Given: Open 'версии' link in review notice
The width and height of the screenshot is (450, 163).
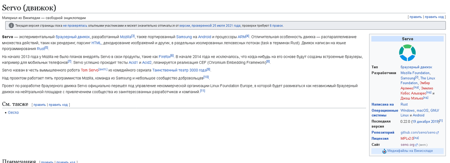Looking at the screenshot, I should 184,26.
